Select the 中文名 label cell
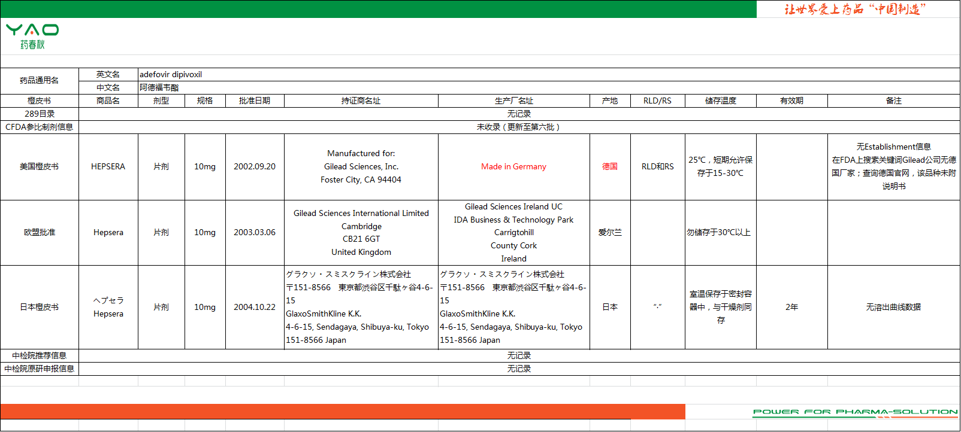 108,88
